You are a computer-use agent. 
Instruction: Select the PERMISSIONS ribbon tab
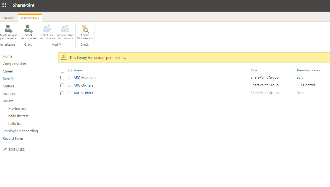(30, 18)
